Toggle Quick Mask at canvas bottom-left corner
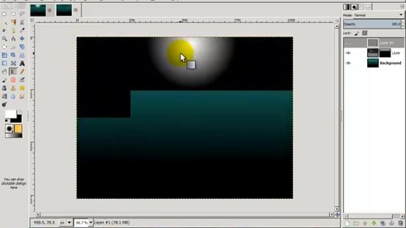The width and height of the screenshot is (406, 228). (32, 215)
